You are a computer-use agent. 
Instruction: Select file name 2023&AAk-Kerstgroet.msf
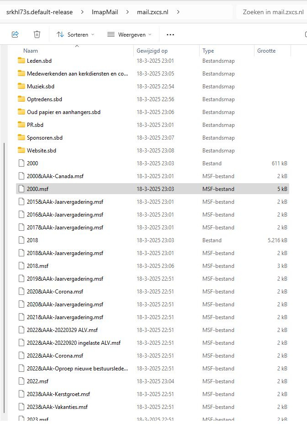[x=58, y=394]
